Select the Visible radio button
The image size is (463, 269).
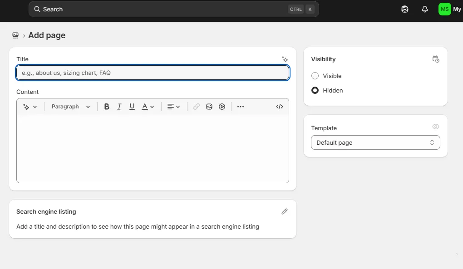(x=315, y=76)
